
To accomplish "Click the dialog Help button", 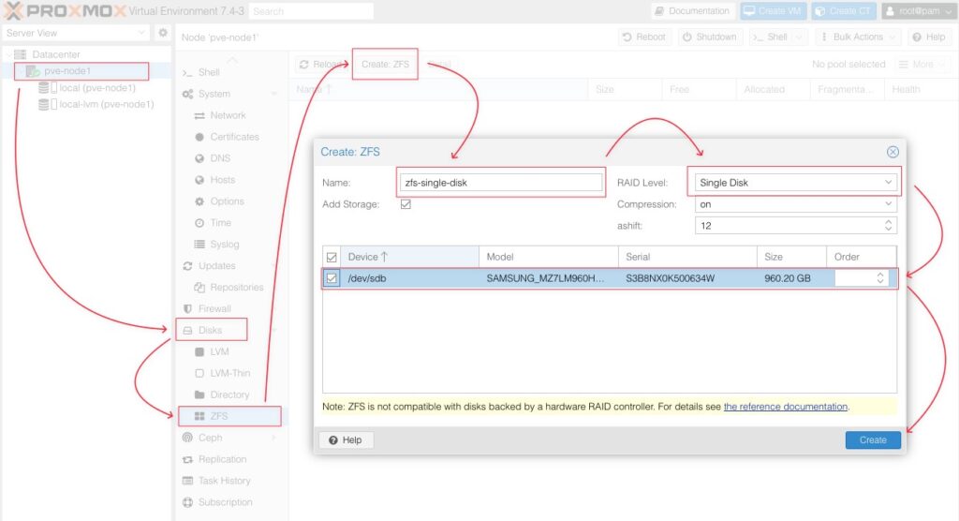I will click(x=346, y=440).
